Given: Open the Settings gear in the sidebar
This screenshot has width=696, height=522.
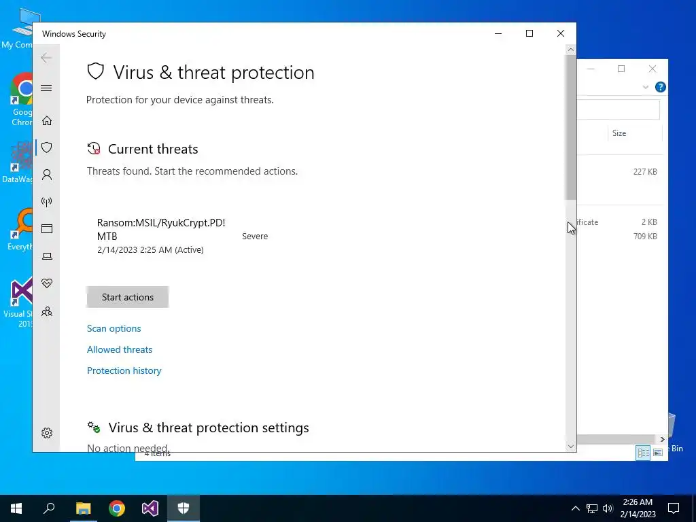Looking at the screenshot, I should coord(47,433).
